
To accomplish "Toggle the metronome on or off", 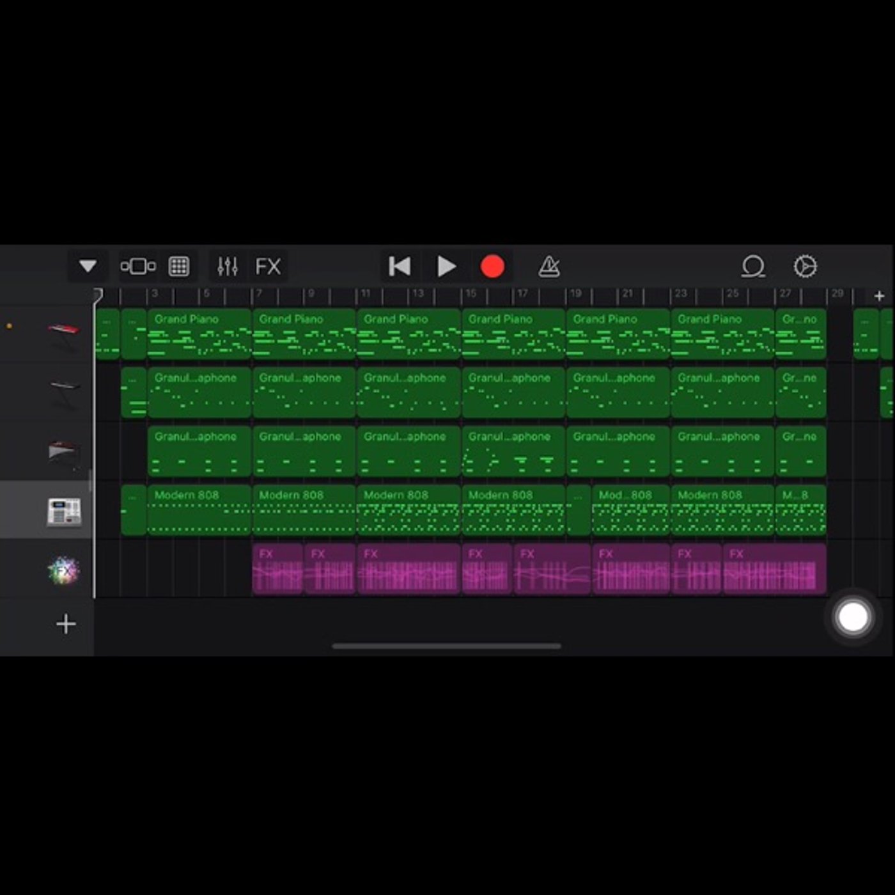I will (x=549, y=267).
